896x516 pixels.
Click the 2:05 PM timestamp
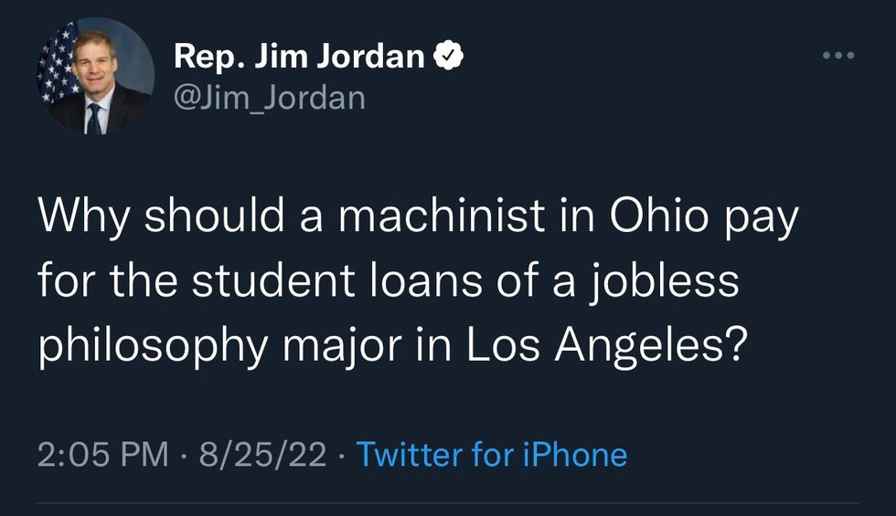click(103, 454)
